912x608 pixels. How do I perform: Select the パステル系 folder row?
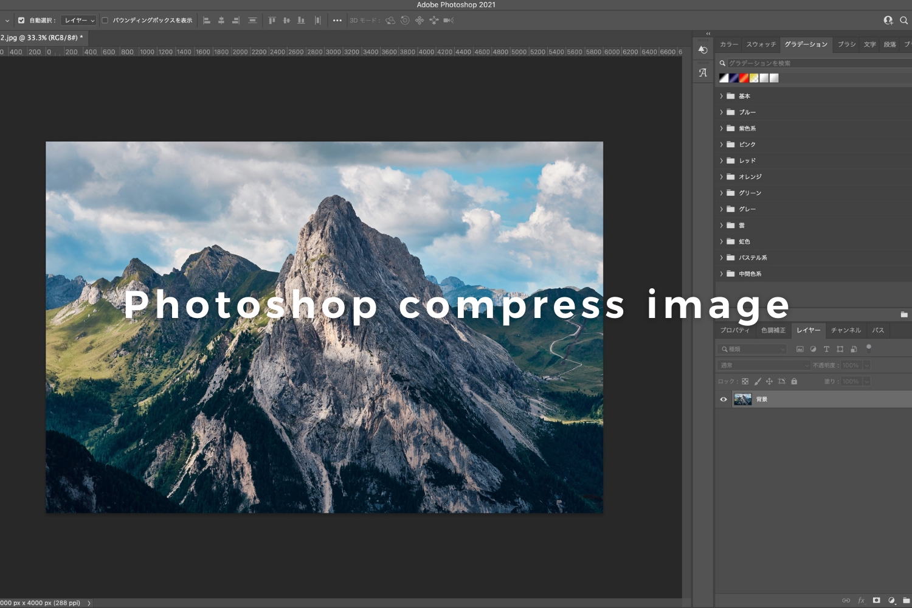[814, 258]
